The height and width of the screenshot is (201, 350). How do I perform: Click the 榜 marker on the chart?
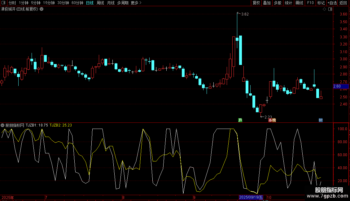[x=274, y=120]
